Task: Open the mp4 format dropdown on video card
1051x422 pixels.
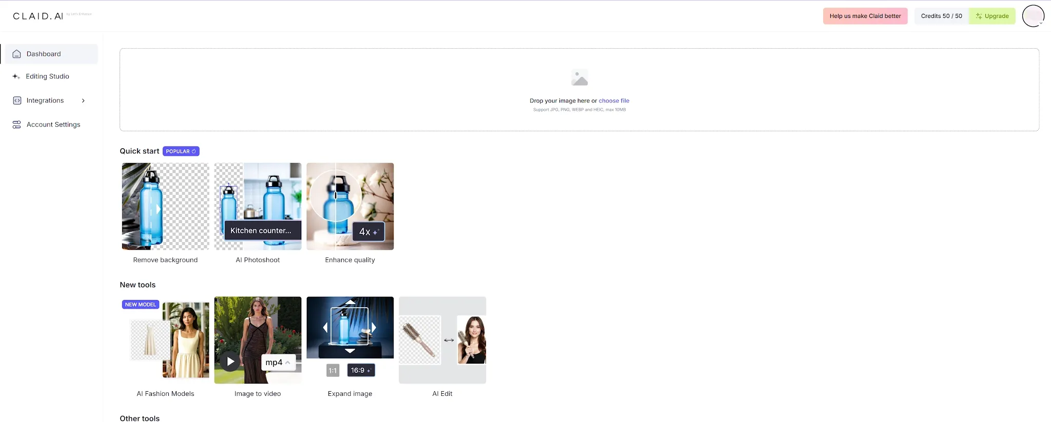Action: click(x=278, y=362)
